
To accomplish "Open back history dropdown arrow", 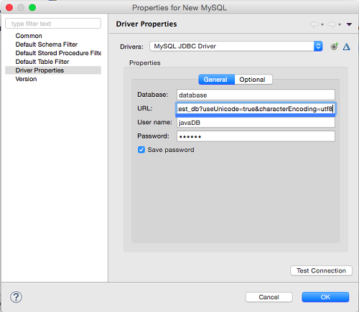I will [322, 24].
